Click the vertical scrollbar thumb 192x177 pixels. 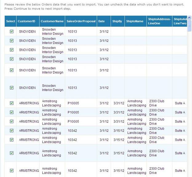coord(189,26)
